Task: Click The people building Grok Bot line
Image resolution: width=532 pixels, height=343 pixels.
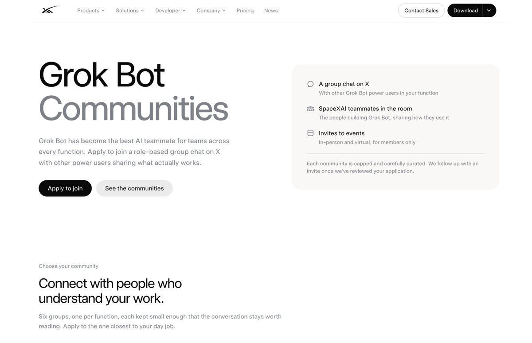Action: click(384, 117)
